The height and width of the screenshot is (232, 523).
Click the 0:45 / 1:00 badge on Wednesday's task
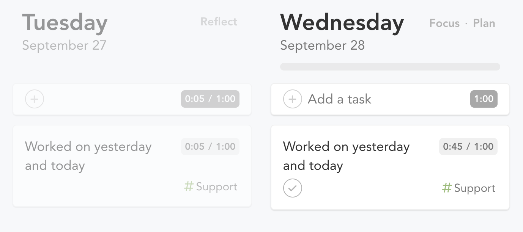coord(468,146)
